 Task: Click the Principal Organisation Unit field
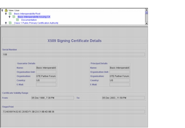(119, 72)
